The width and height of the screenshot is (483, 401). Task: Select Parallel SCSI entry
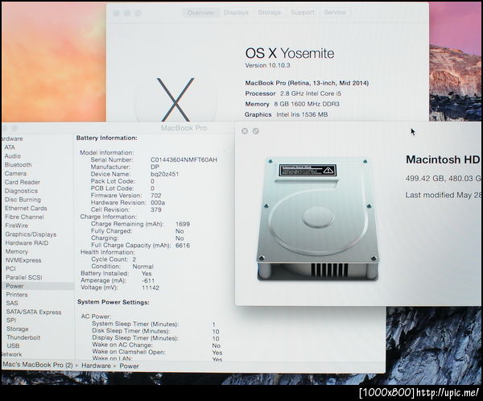click(x=24, y=278)
